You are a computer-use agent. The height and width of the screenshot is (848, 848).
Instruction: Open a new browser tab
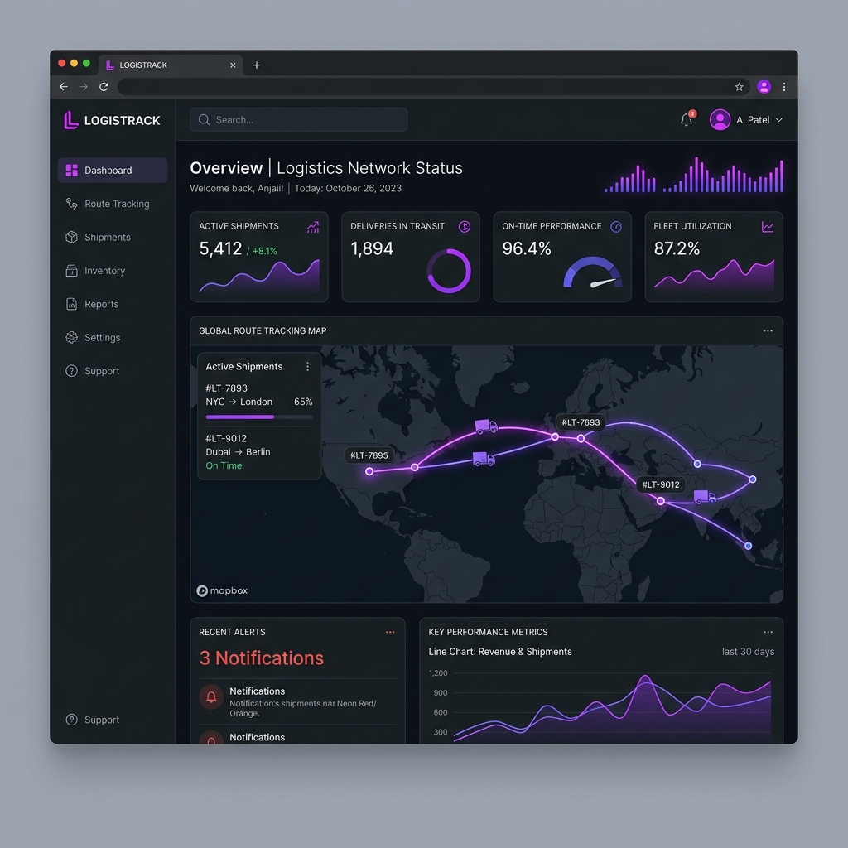(257, 65)
